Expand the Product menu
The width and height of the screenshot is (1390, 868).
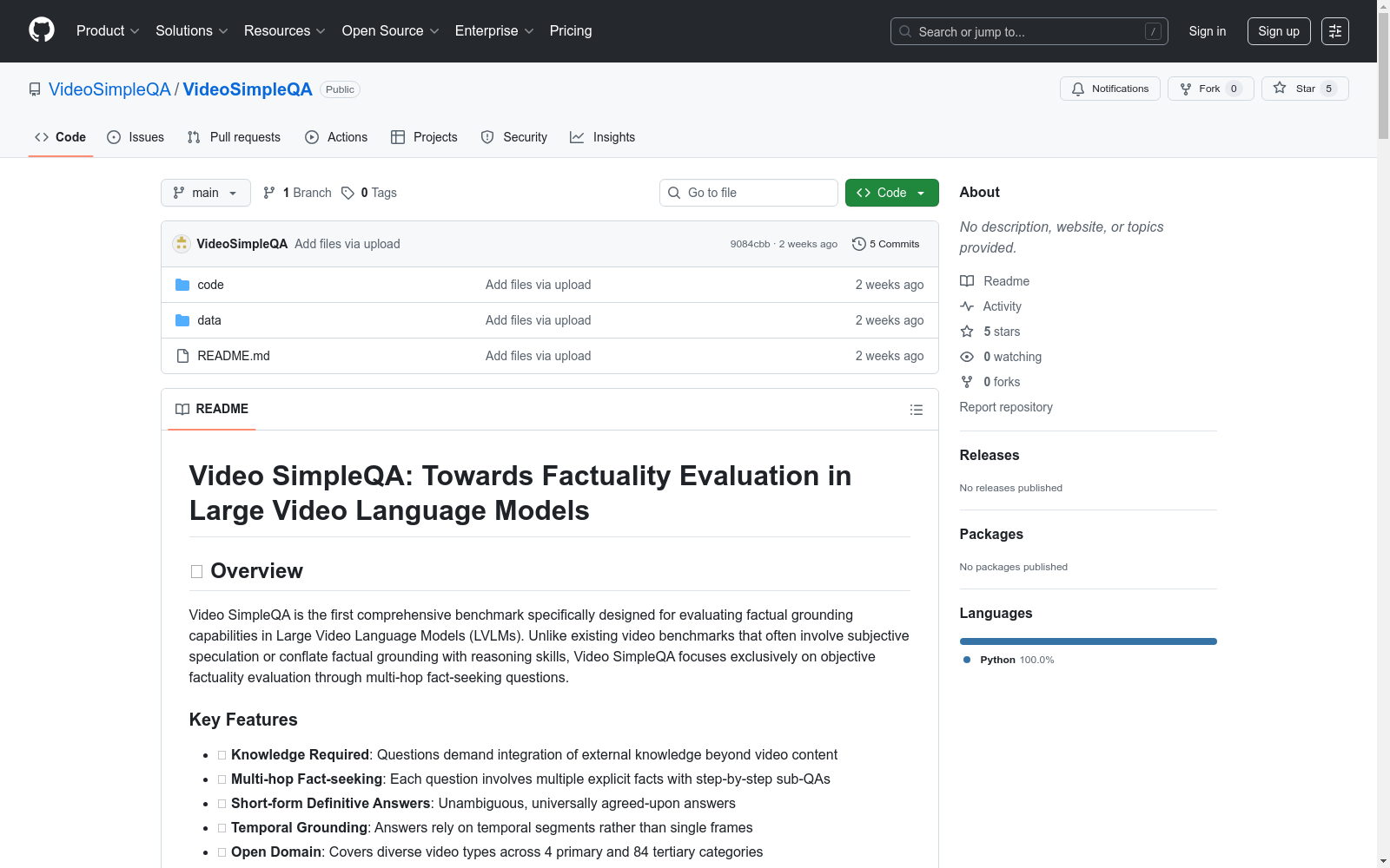click(x=108, y=31)
